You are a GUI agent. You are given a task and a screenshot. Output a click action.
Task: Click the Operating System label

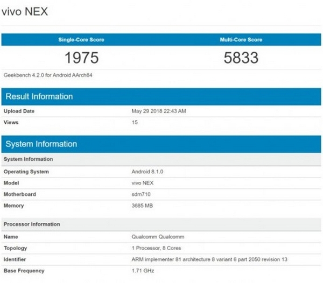point(26,172)
